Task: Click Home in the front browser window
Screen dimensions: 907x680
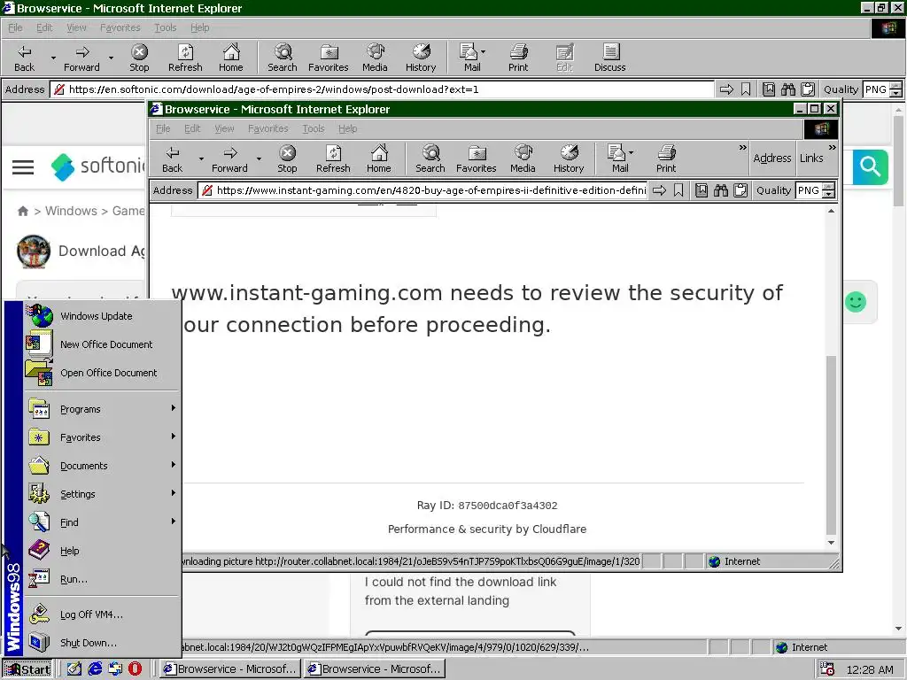Action: coord(379,159)
